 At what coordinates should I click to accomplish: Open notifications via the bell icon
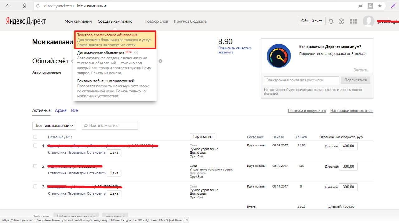[x=331, y=21]
